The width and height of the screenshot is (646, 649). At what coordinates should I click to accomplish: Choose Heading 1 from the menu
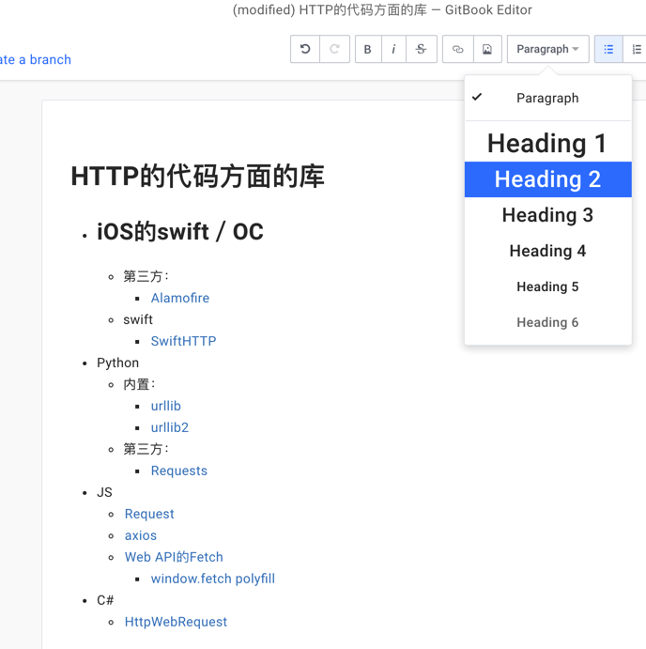pyautogui.click(x=548, y=143)
